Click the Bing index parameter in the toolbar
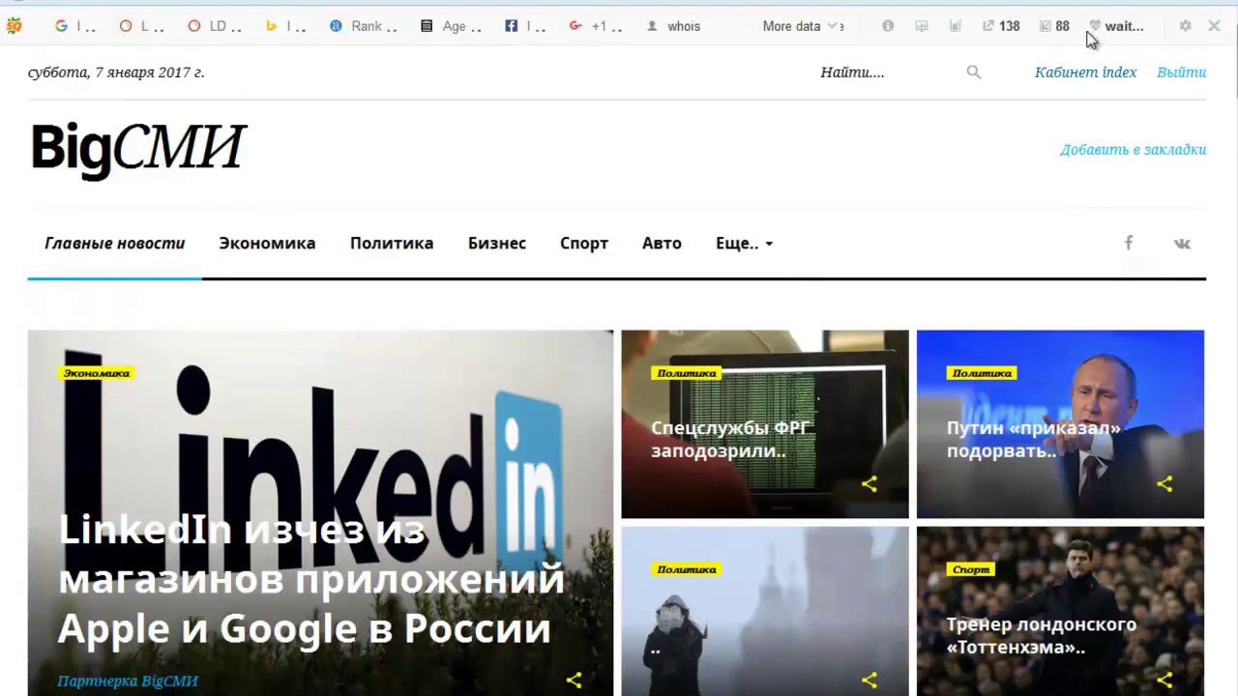Viewport: 1238px width, 696px height. pos(285,26)
